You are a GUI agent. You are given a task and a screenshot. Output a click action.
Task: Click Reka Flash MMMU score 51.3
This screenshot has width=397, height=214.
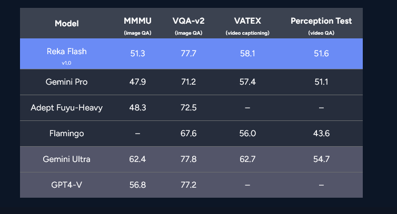pos(137,54)
